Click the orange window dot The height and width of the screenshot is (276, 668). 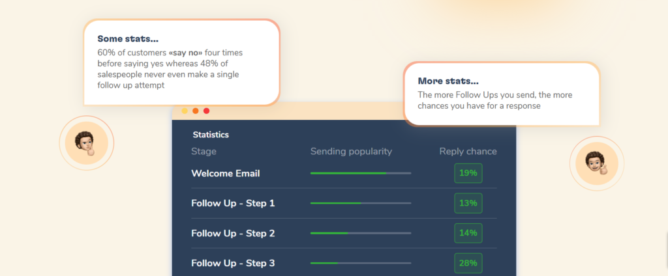[196, 111]
